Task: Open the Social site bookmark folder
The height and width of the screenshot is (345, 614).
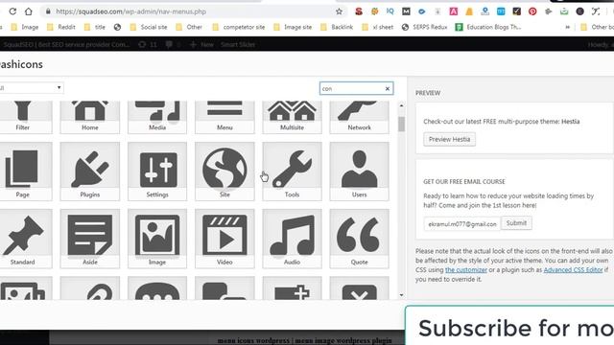Action: [150, 27]
